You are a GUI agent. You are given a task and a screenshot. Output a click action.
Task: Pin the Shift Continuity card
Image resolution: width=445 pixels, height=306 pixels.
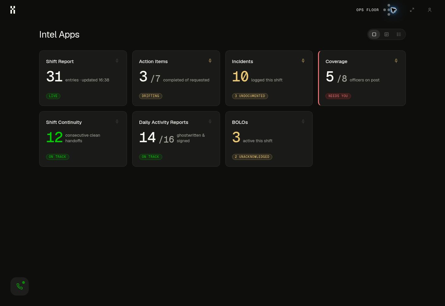(x=117, y=122)
